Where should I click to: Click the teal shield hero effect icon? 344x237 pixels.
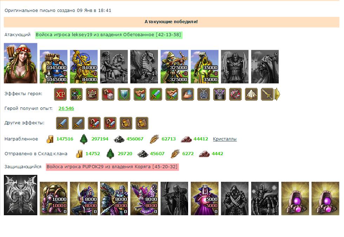pos(124,94)
